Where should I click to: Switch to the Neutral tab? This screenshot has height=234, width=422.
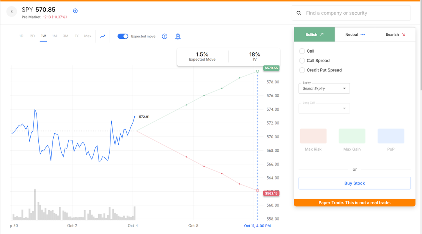point(355,35)
